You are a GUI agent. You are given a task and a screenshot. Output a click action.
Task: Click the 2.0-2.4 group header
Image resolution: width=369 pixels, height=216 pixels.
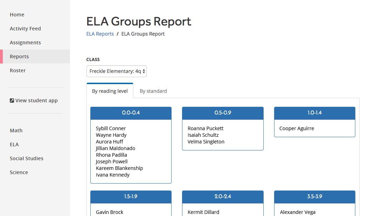pos(223,196)
